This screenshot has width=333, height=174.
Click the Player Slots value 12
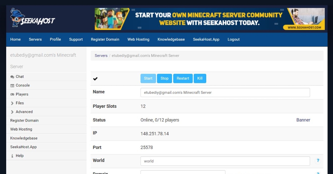[143, 106]
